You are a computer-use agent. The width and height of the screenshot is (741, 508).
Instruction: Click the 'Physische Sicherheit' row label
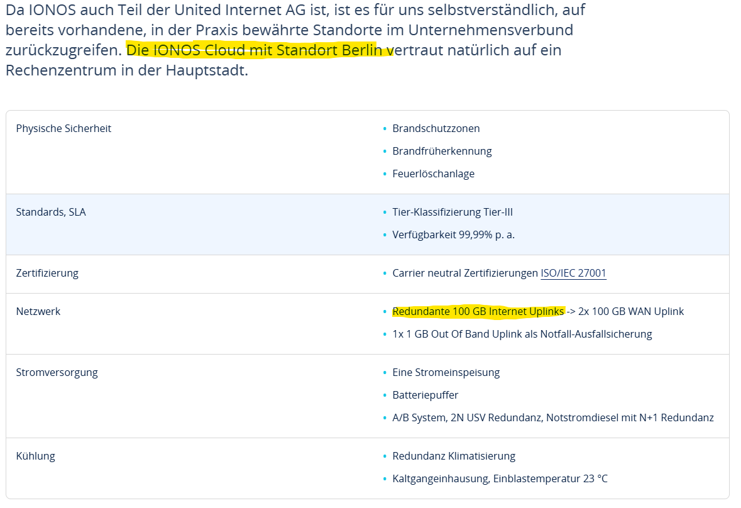coord(63,128)
